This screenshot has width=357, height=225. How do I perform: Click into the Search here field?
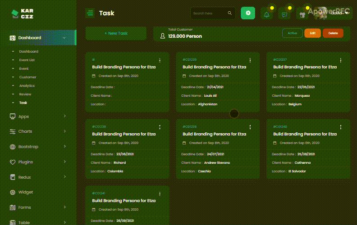(209, 13)
